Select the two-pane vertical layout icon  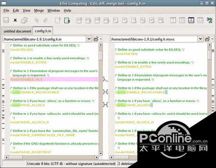pos(173,20)
